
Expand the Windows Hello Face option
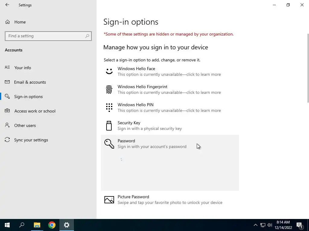coord(170,72)
